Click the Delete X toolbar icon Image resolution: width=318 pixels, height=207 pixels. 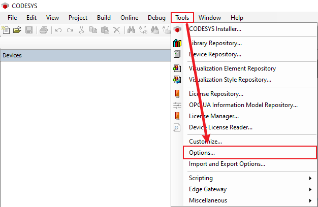[117, 30]
